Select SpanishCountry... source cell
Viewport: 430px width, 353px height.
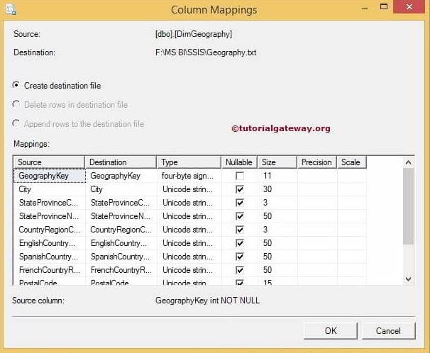pos(50,257)
